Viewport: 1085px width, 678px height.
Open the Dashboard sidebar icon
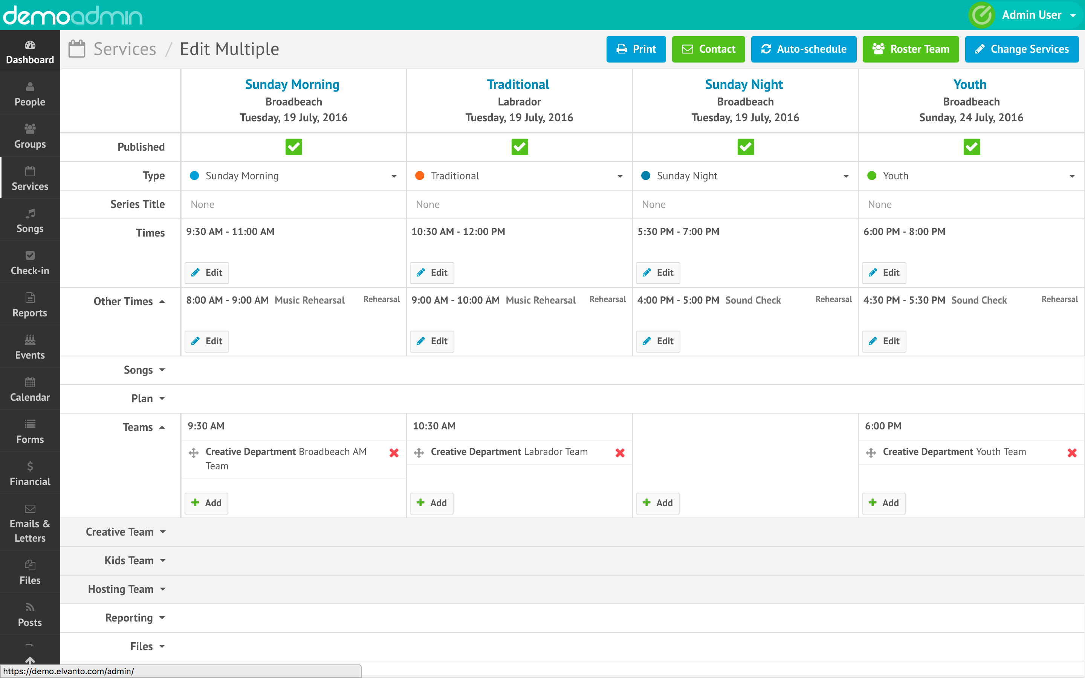pyautogui.click(x=30, y=45)
